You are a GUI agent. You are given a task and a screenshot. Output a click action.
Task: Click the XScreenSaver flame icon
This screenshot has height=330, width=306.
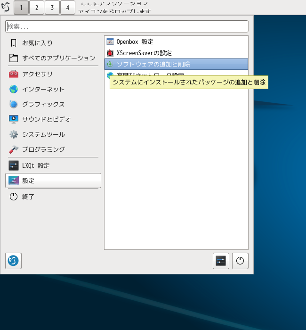(x=110, y=53)
